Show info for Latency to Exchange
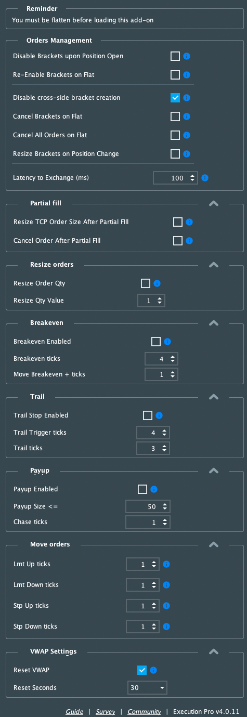Screen dimensions: 247x717 point(205,178)
